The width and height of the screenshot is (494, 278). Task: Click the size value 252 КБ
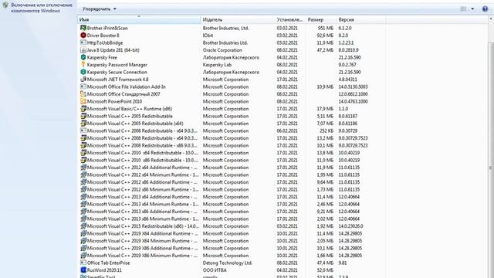[x=327, y=131]
